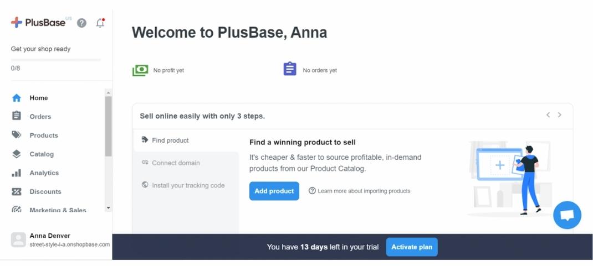Open Learn more about importing products link

(364, 191)
